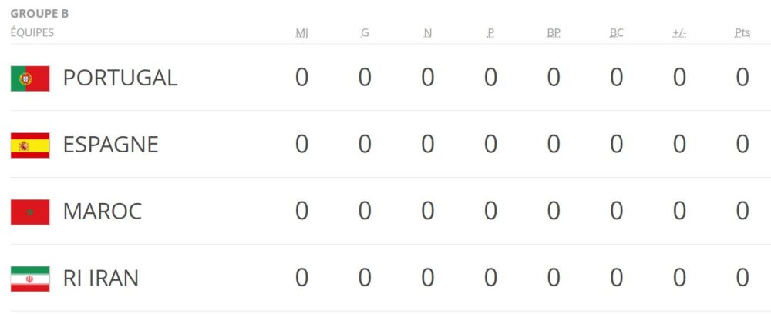
Task: Select Portugal's Pts value
Action: click(742, 78)
